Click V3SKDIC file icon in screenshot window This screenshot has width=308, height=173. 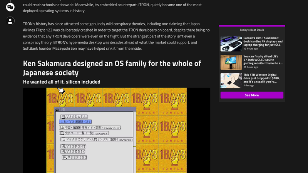point(63,151)
